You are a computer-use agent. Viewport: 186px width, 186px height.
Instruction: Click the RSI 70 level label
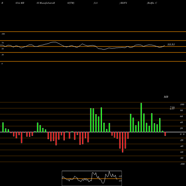tap(3, 43)
